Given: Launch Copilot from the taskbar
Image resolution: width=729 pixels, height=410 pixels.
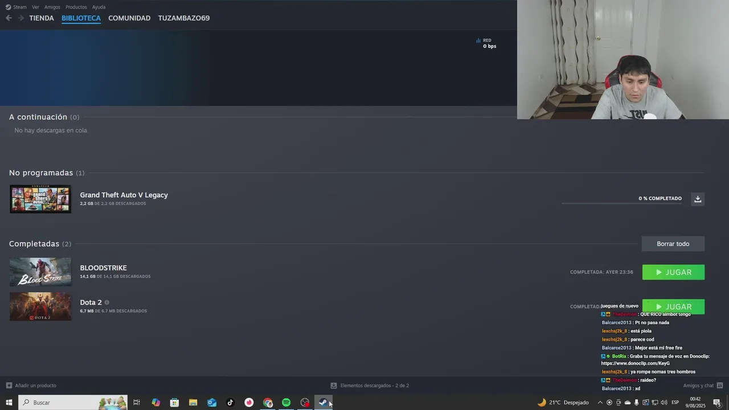Looking at the screenshot, I should 155,403.
